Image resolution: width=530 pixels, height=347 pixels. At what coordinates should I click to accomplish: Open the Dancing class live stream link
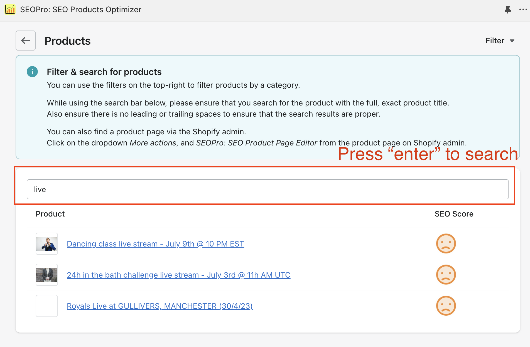tap(155, 244)
